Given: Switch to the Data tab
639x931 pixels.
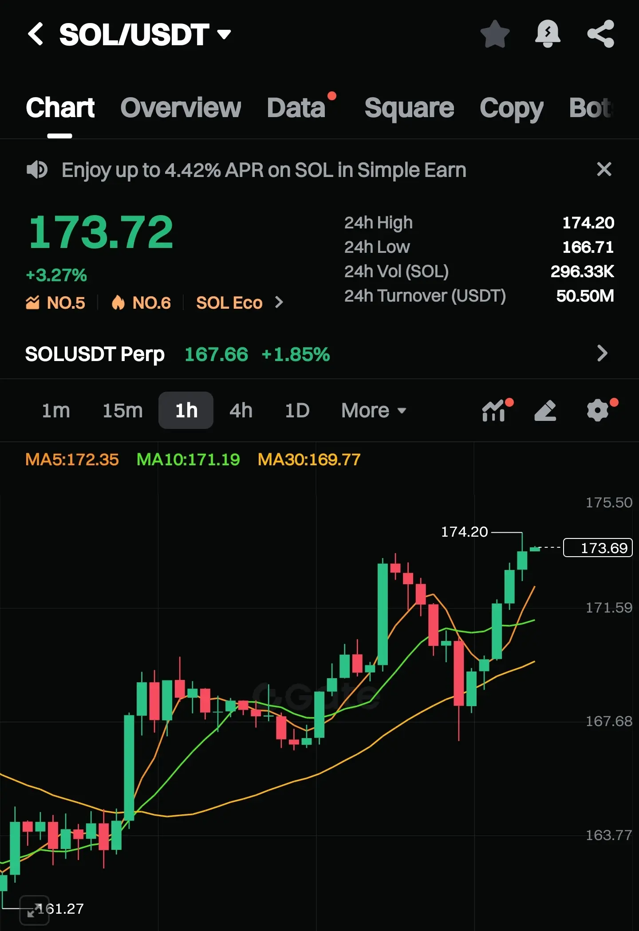Looking at the screenshot, I should tap(296, 108).
